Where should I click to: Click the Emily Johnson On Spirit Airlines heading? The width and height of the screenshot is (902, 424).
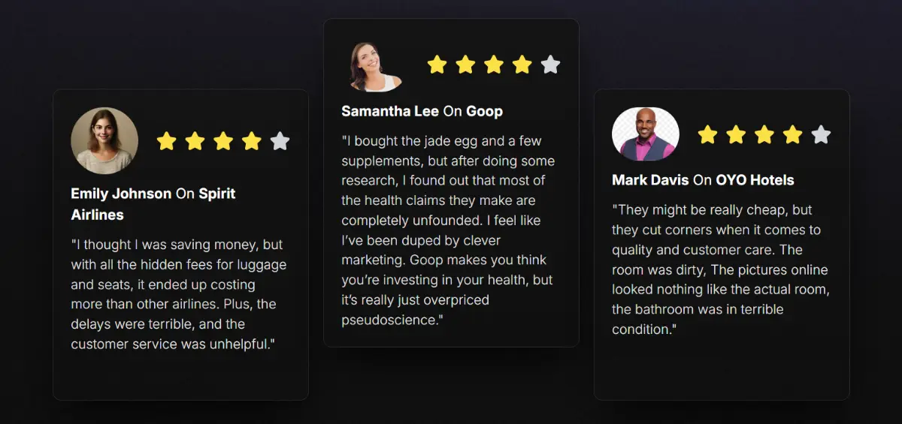153,204
